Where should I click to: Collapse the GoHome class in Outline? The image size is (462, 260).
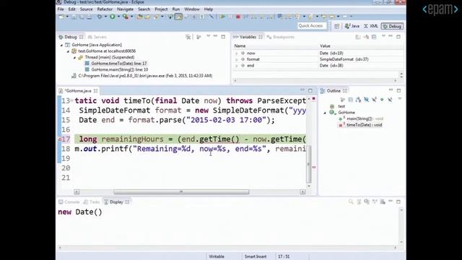pos(325,113)
